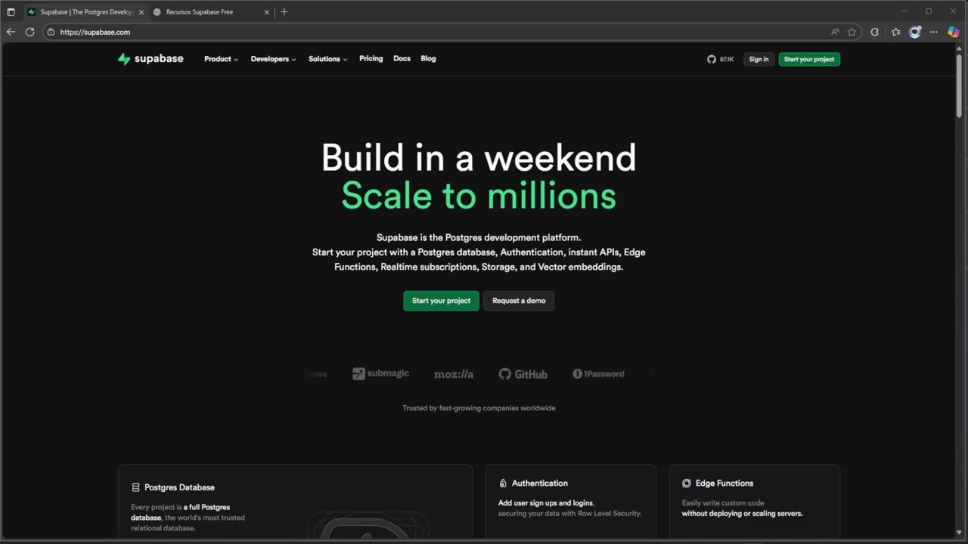This screenshot has width=968, height=544.
Task: Expand the Solutions dropdown menu
Action: click(x=327, y=59)
